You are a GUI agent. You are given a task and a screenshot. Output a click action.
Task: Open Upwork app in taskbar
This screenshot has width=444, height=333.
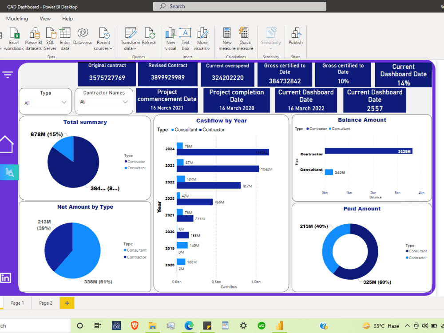[x=262, y=325]
